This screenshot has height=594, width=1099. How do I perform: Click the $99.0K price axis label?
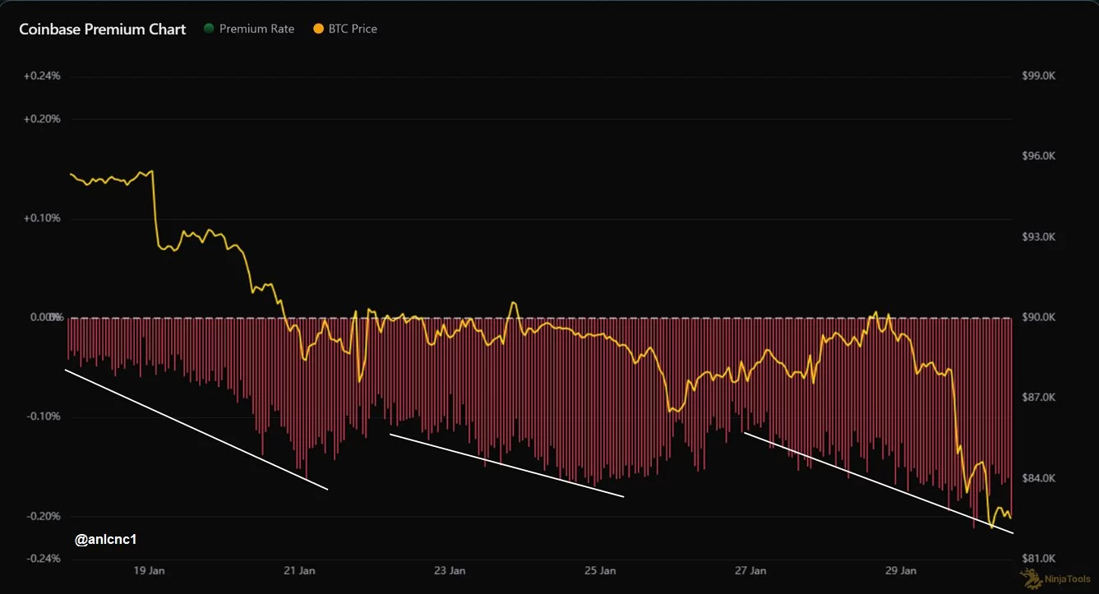(x=1038, y=76)
